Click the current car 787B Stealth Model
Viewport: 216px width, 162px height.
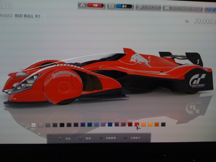coord(183,9)
